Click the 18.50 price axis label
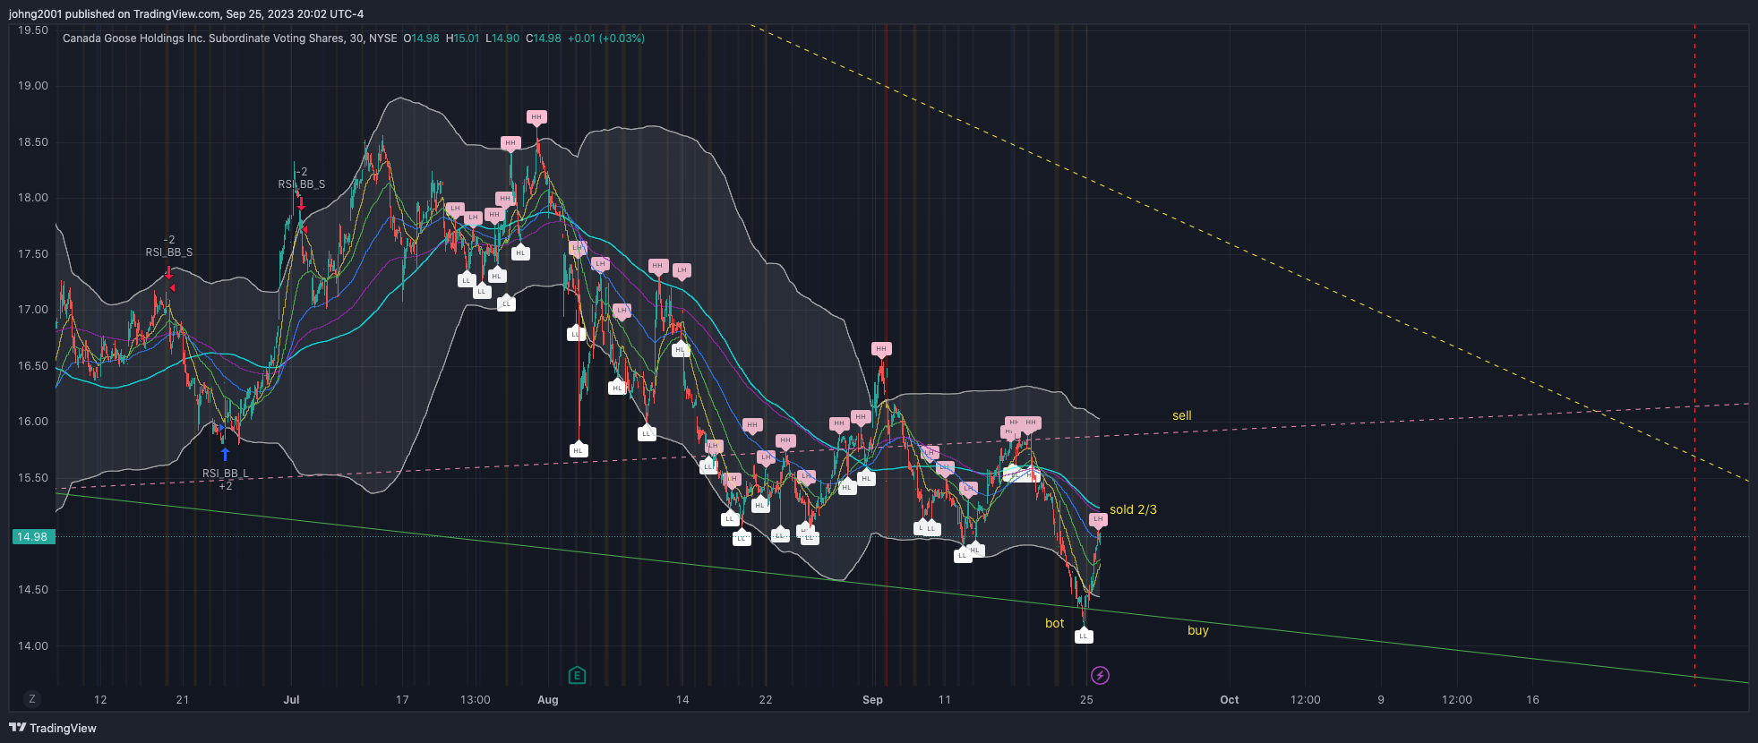This screenshot has width=1758, height=743. (x=33, y=142)
